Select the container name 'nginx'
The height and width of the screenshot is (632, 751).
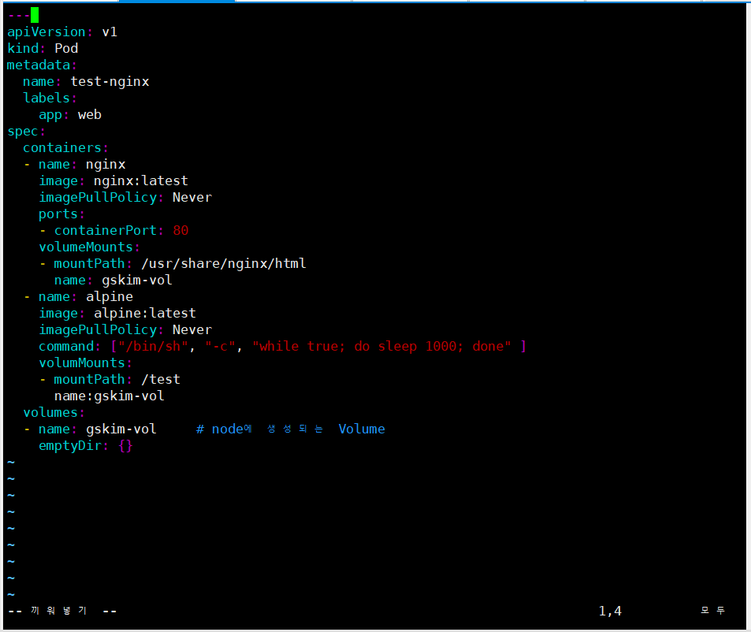106,165
